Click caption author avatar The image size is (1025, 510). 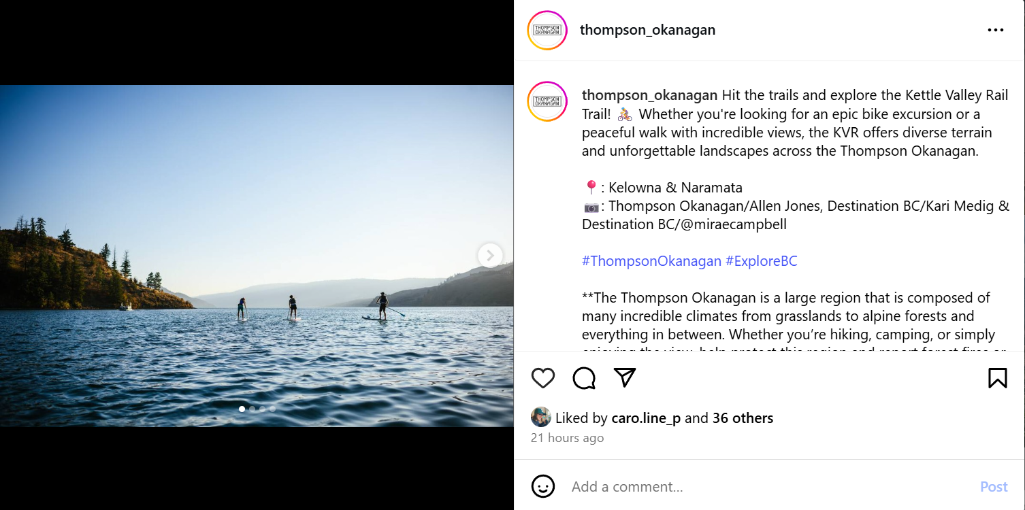tap(547, 101)
